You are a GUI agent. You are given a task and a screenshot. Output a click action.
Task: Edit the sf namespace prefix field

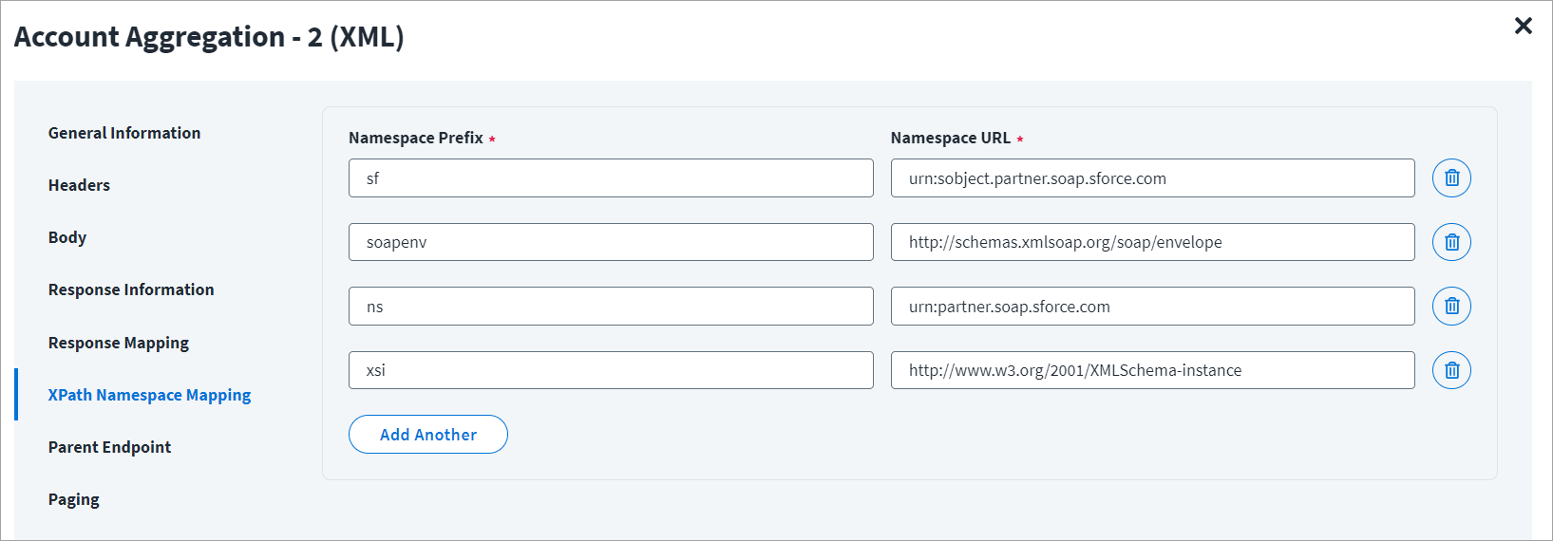pyautogui.click(x=610, y=178)
